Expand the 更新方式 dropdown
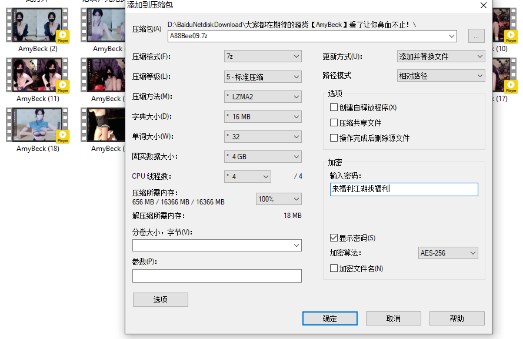The height and width of the screenshot is (339, 523). click(441, 56)
